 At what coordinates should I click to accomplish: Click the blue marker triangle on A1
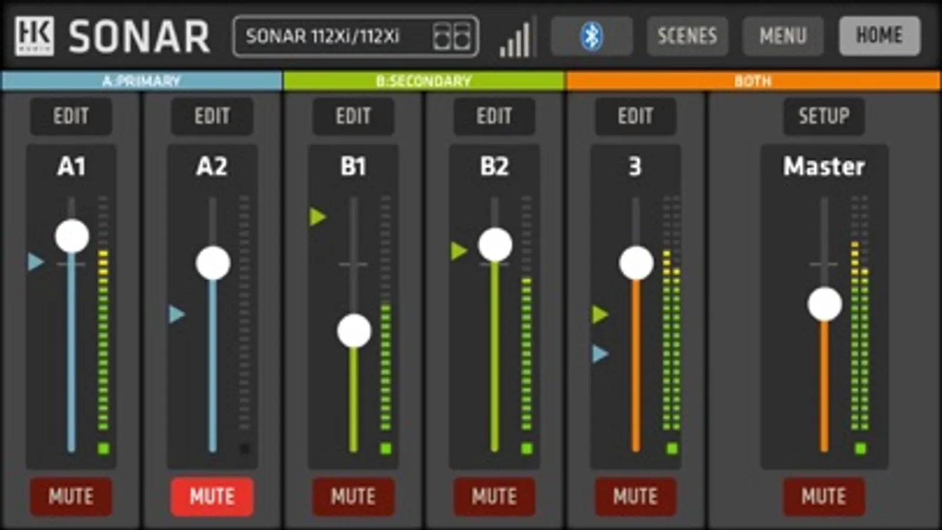click(36, 261)
